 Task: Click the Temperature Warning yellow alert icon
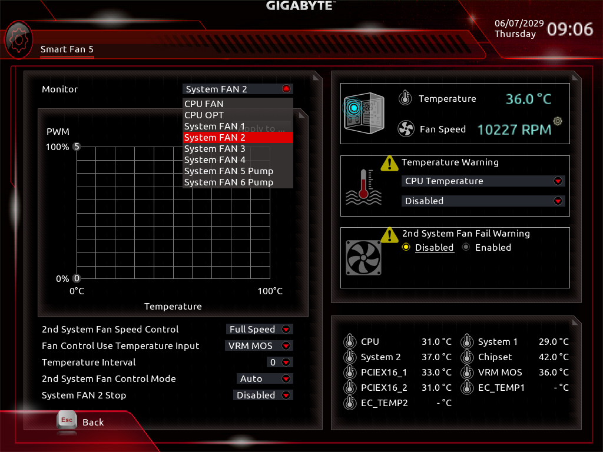(389, 164)
